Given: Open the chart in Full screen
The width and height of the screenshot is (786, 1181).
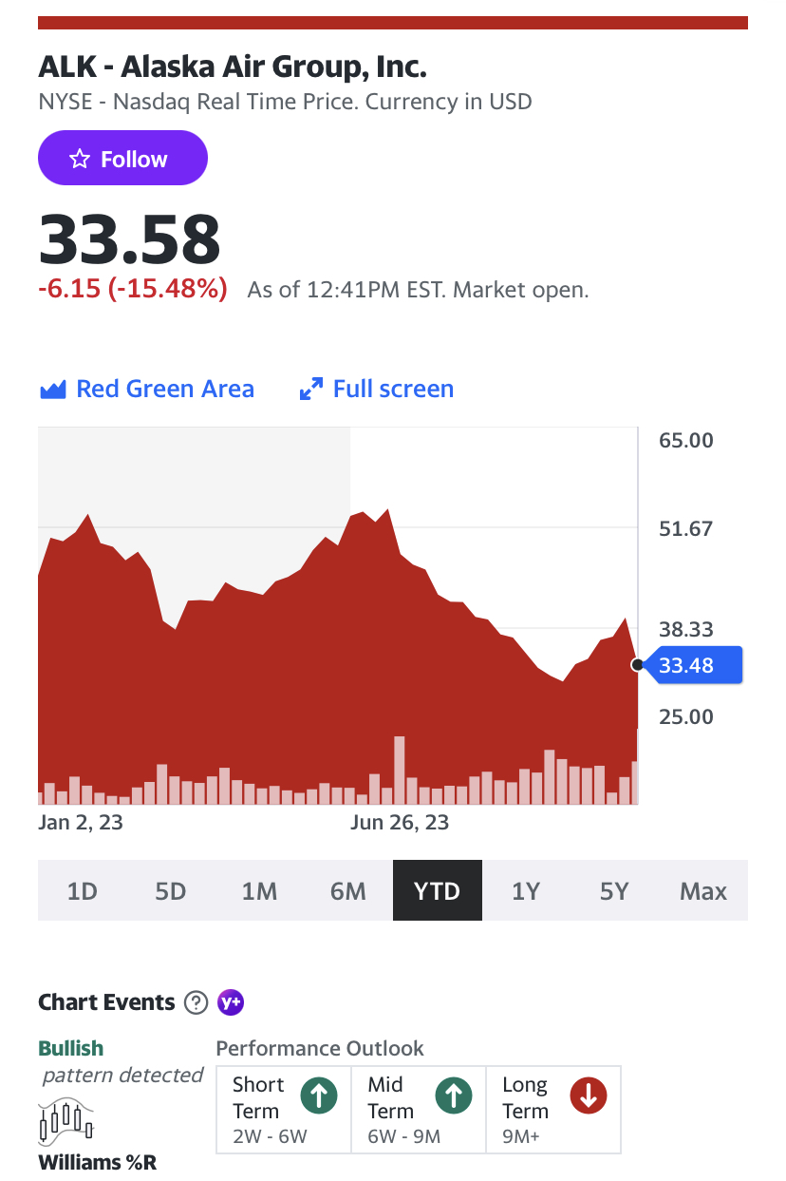Looking at the screenshot, I should coord(377,390).
